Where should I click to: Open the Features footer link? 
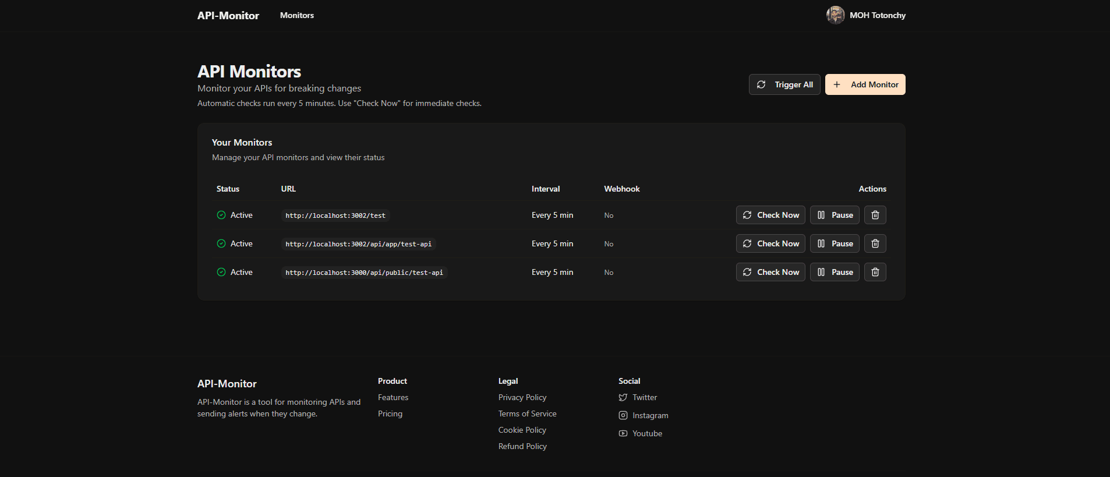(x=393, y=397)
